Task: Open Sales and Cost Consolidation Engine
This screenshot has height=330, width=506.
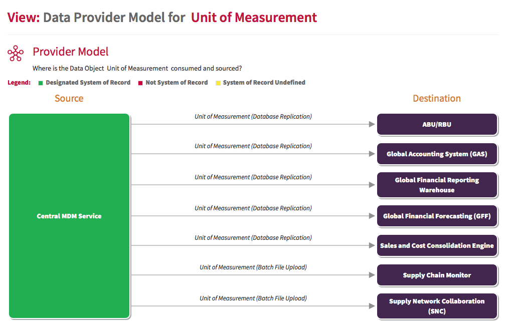Action: (437, 245)
